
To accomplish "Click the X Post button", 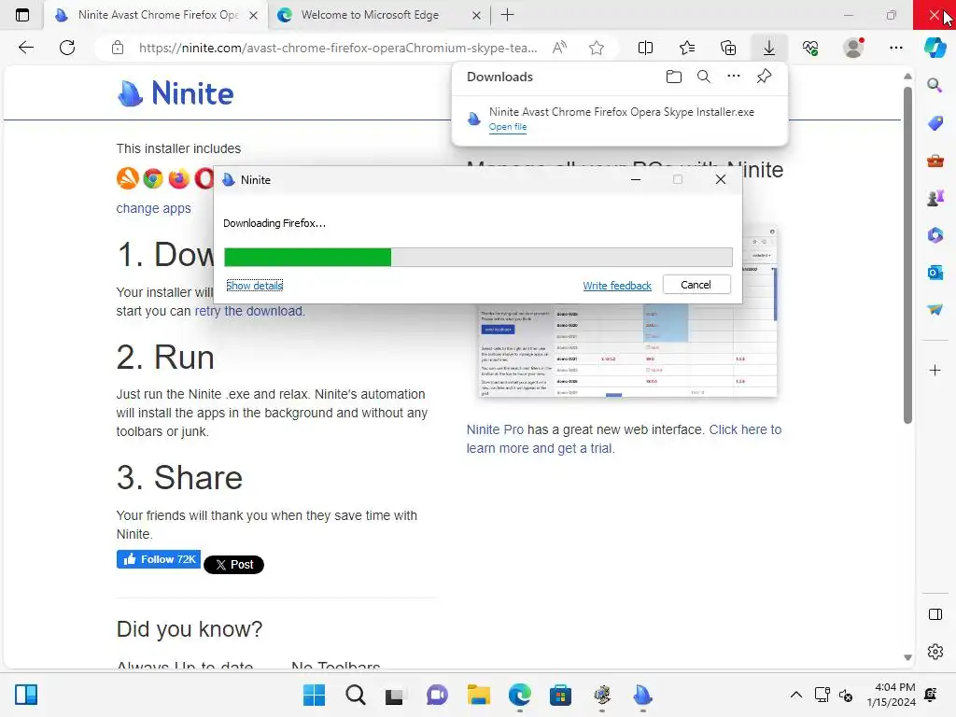I will [233, 565].
